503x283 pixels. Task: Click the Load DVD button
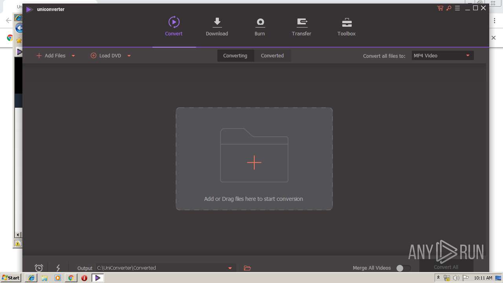[x=106, y=55]
